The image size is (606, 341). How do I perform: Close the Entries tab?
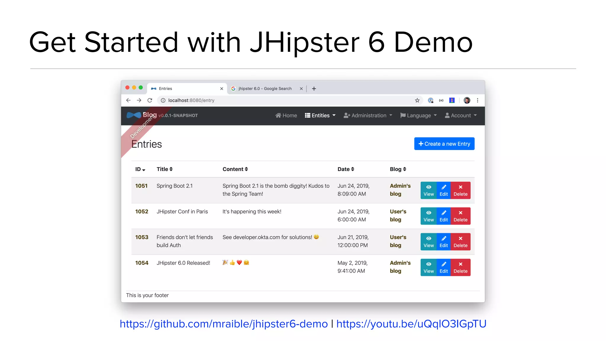coord(222,89)
